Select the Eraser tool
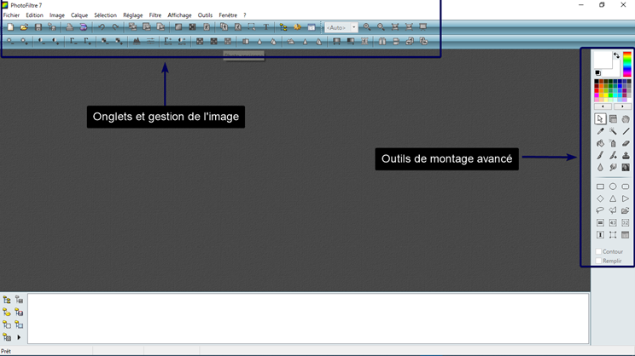The height and width of the screenshot is (356, 635). [x=626, y=144]
